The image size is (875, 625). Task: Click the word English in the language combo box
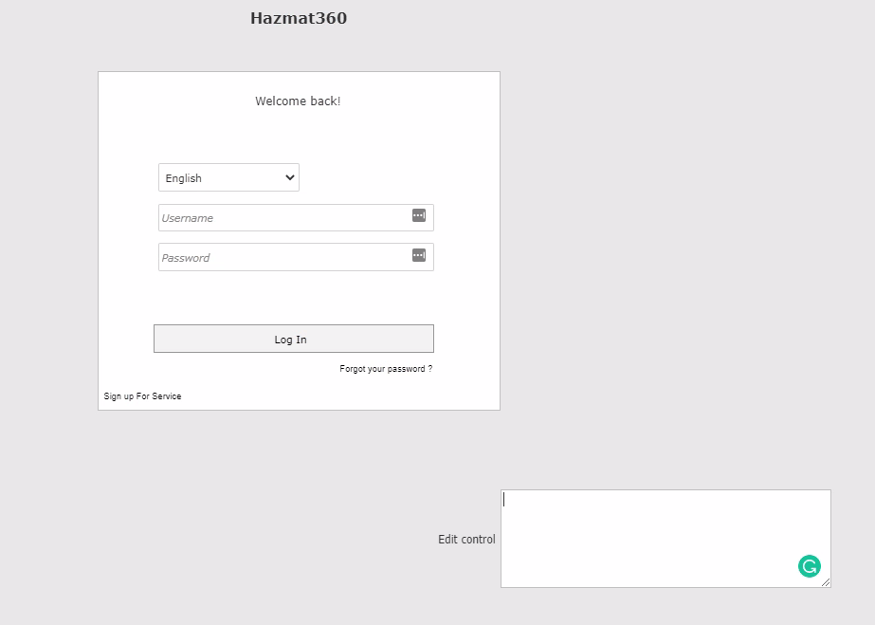click(x=184, y=178)
